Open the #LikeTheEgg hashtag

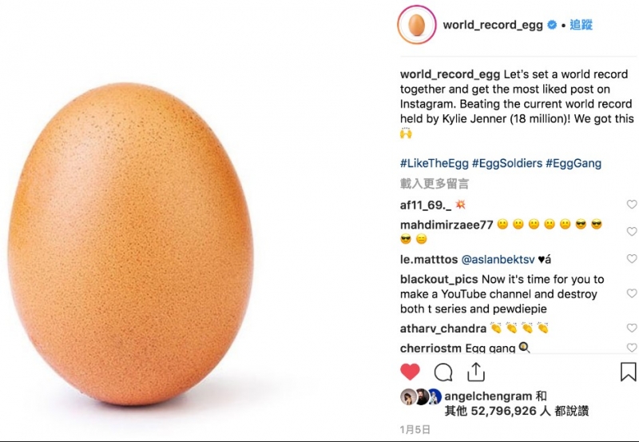pos(435,164)
